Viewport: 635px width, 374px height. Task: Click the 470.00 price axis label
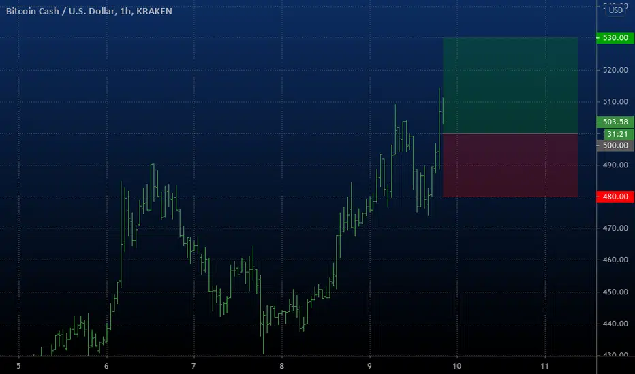point(615,228)
